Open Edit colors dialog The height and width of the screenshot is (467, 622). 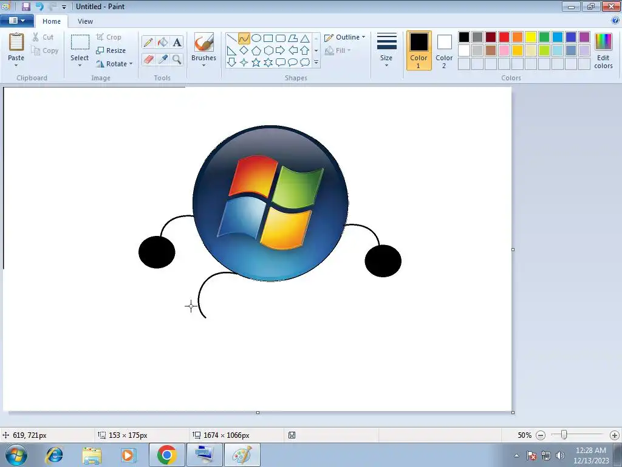pos(603,50)
